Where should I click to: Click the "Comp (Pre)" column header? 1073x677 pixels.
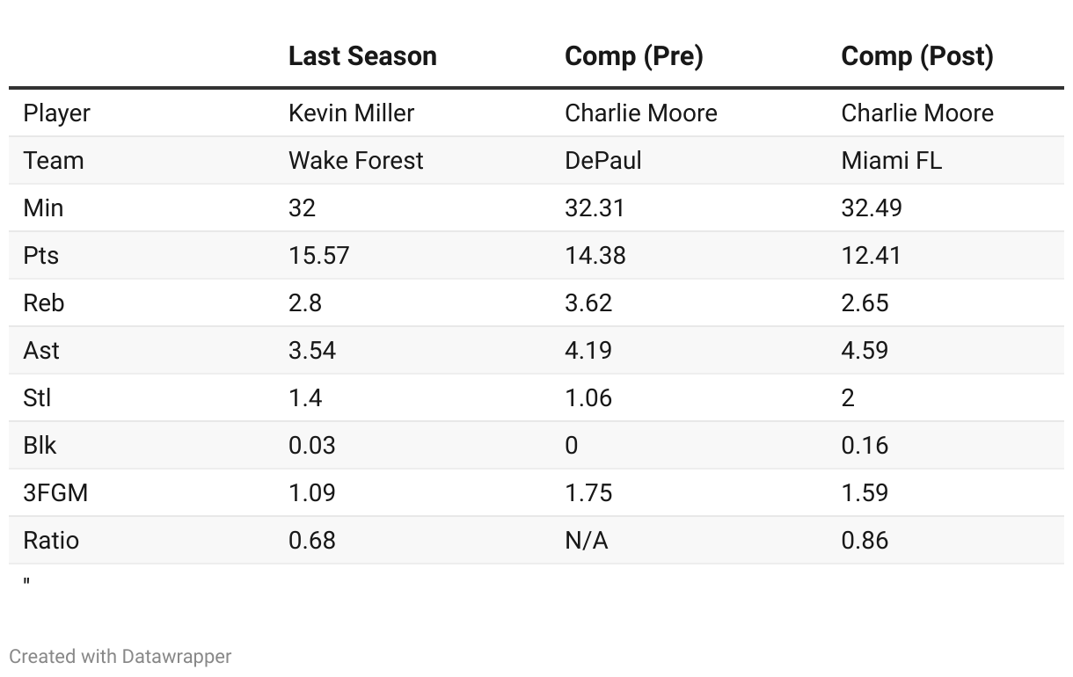[x=633, y=56]
